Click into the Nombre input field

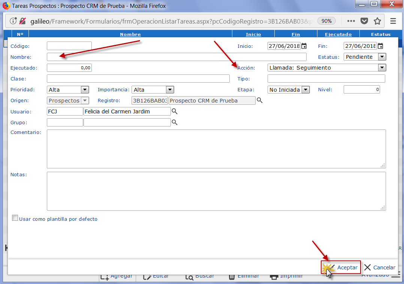[177, 57]
